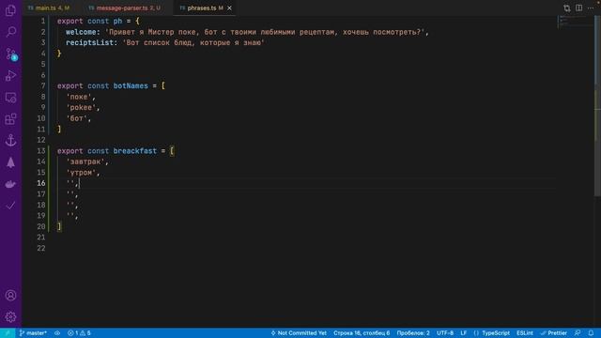Open the Docker whale view
This screenshot has width=601, height=338.
[10, 184]
